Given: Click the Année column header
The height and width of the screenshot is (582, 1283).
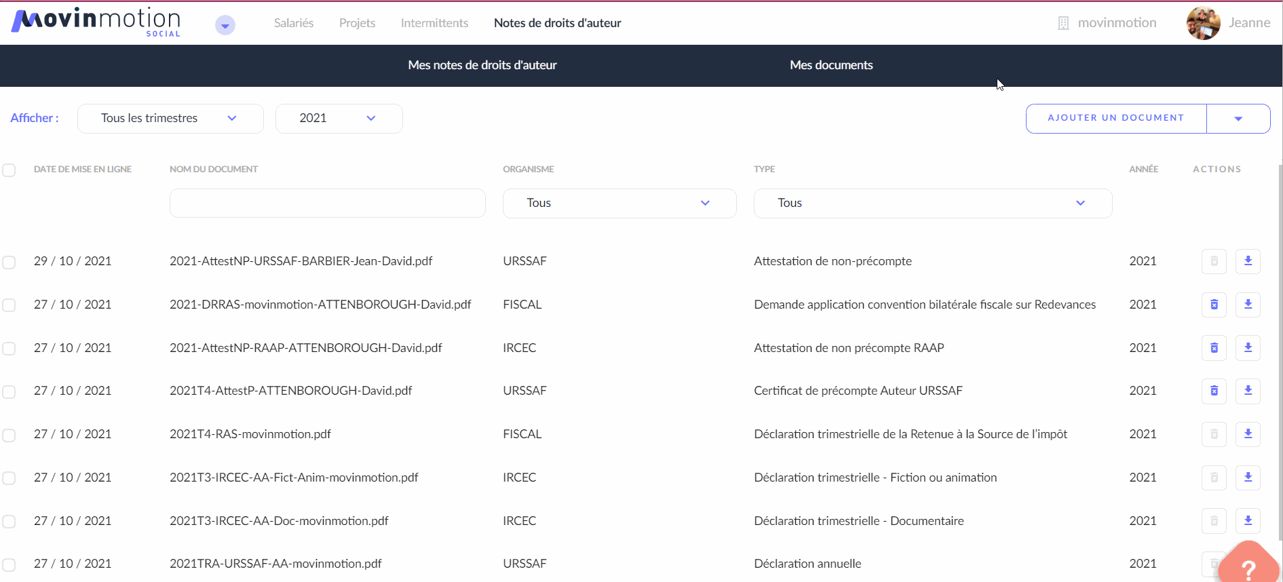Looking at the screenshot, I should point(1144,170).
